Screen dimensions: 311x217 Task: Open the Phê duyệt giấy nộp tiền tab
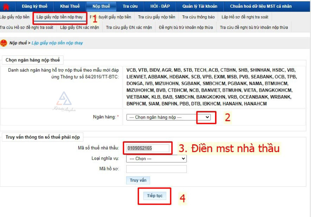[x=111, y=16]
